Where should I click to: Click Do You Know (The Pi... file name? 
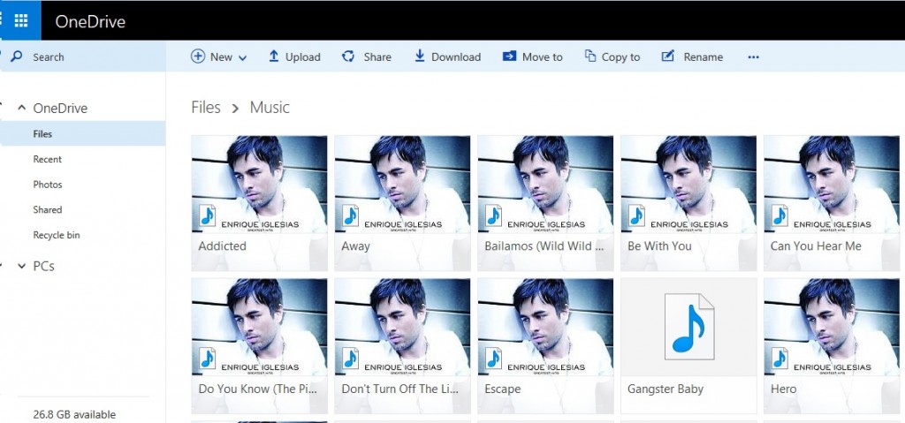[x=258, y=389]
